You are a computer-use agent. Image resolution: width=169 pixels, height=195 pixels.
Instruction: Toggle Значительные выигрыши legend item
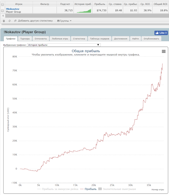(117, 189)
